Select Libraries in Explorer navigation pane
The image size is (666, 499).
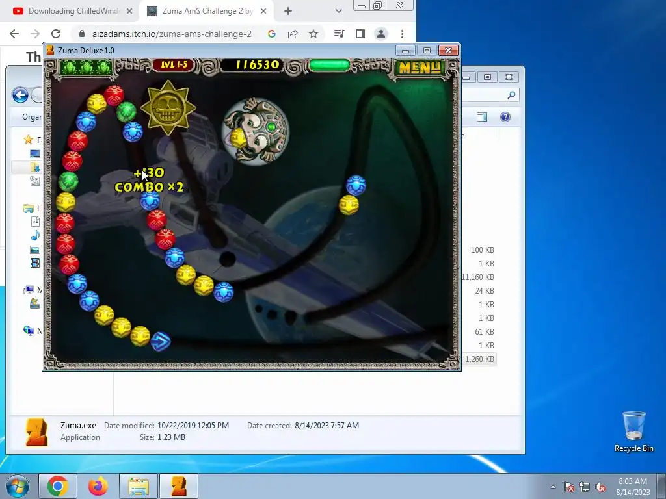point(29,209)
